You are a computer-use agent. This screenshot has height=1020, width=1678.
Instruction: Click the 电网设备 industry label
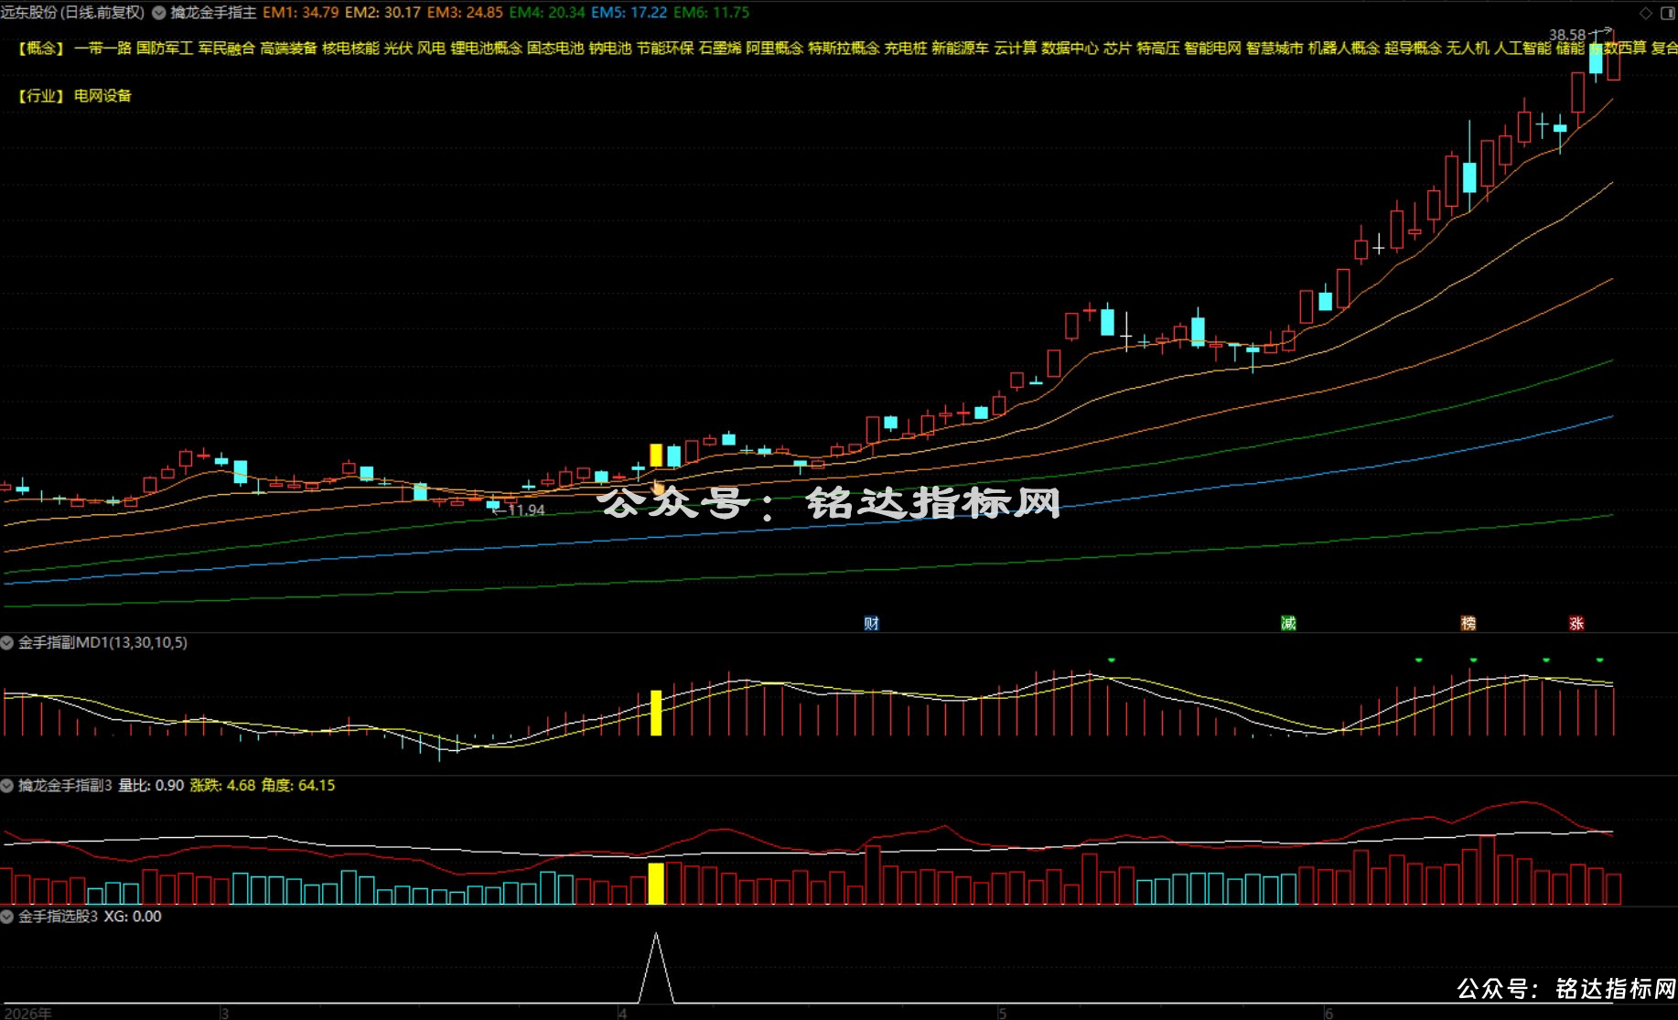[x=102, y=95]
